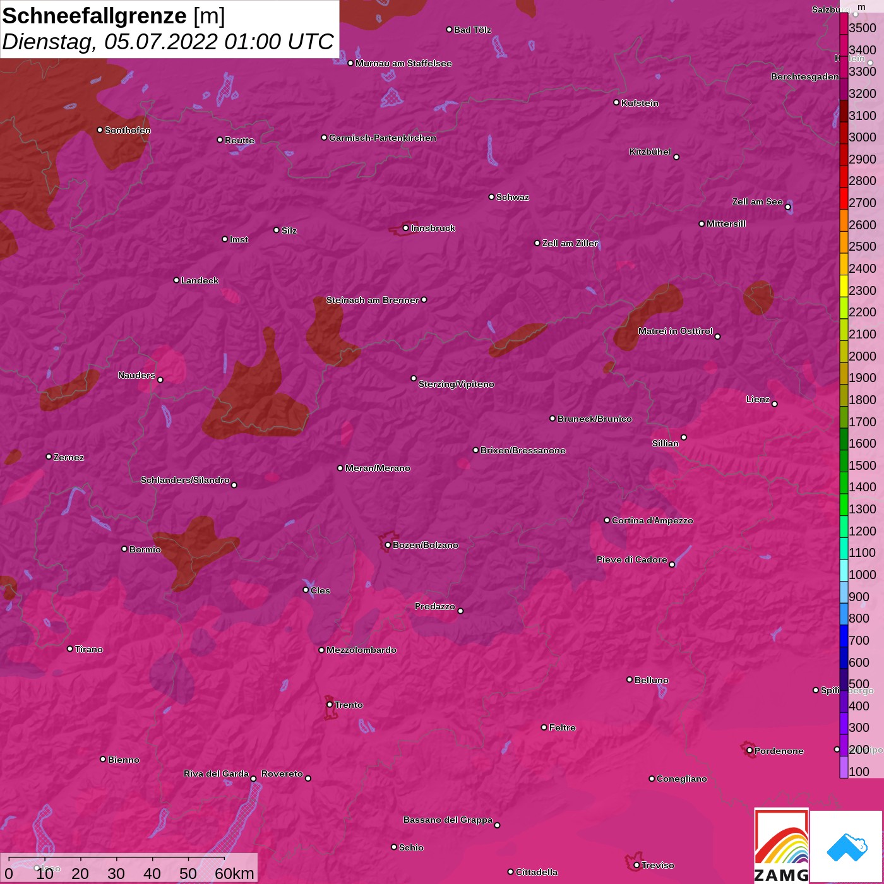
Task: Click the "Bruneck/Brunico" label
Action: tap(595, 419)
